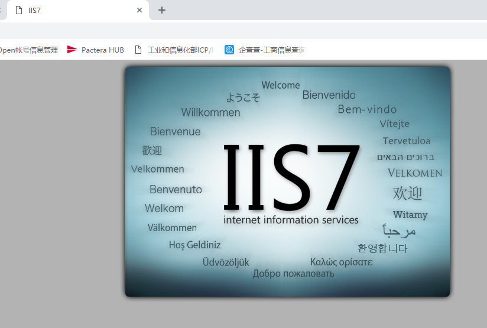Open the Open帐号信息管理 bookmark
The height and width of the screenshot is (328, 487).
point(28,50)
